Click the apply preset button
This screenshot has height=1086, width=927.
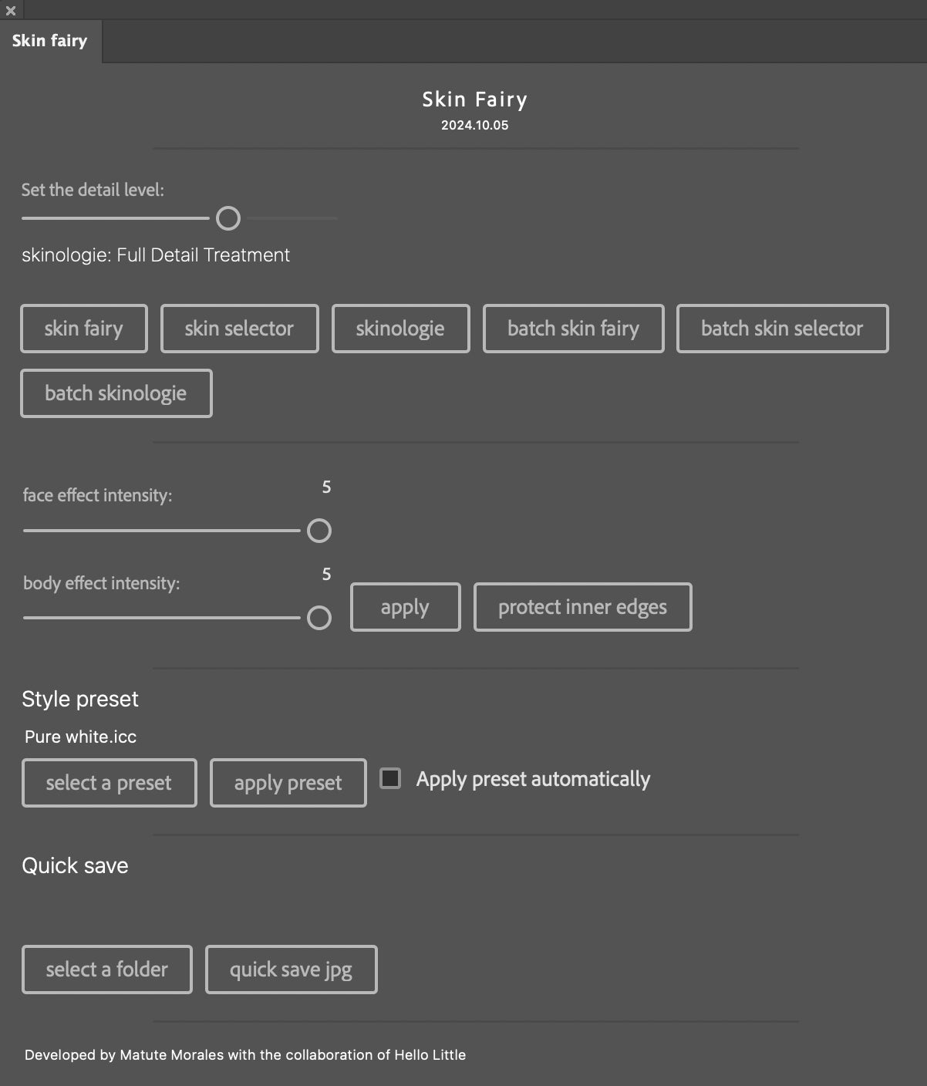click(x=288, y=783)
